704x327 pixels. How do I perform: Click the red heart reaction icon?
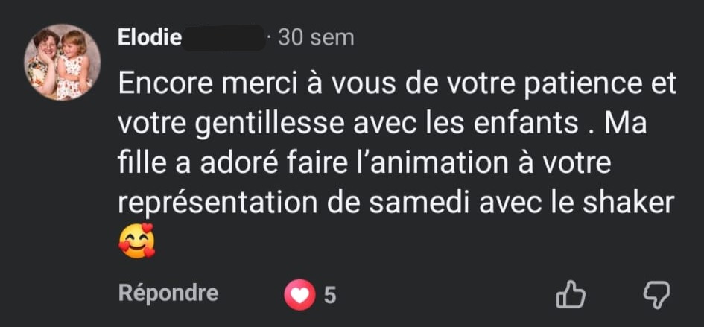pyautogui.click(x=299, y=295)
